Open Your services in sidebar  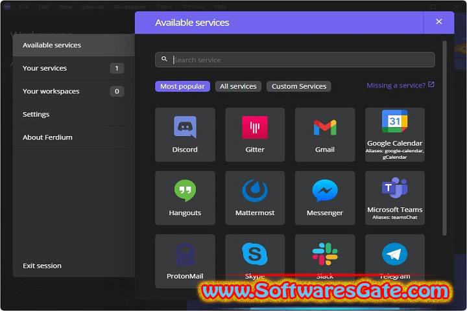(73, 68)
